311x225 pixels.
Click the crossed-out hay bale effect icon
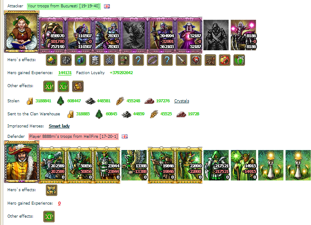pos(225,60)
